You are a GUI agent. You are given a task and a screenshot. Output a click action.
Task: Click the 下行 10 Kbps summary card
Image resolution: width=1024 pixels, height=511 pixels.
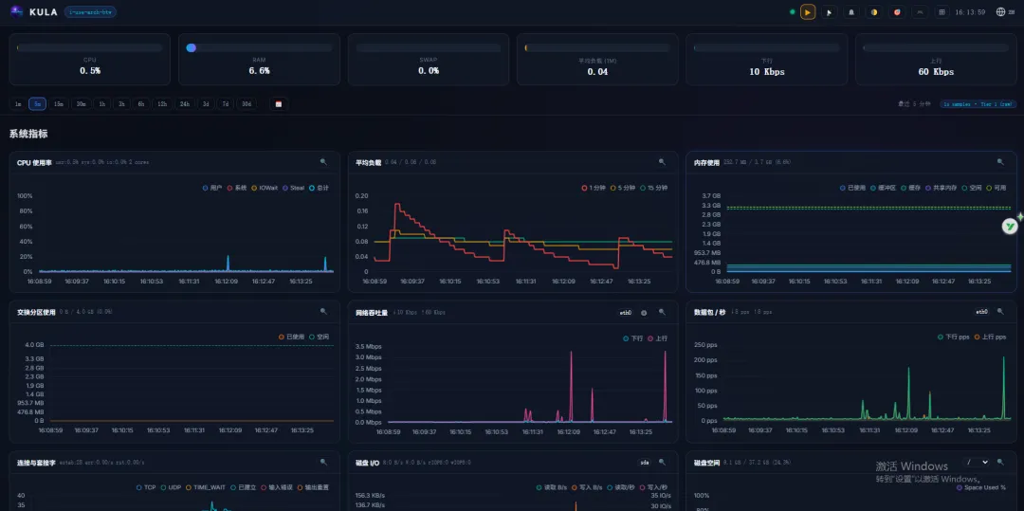click(766, 60)
